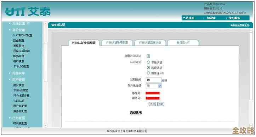
Task: Click the 过期时间 input field
Action: coord(154,80)
